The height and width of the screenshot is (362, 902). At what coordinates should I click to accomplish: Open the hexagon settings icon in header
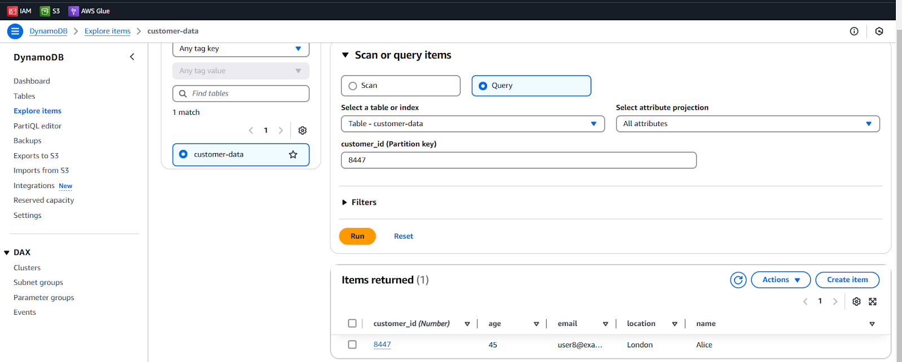(879, 32)
